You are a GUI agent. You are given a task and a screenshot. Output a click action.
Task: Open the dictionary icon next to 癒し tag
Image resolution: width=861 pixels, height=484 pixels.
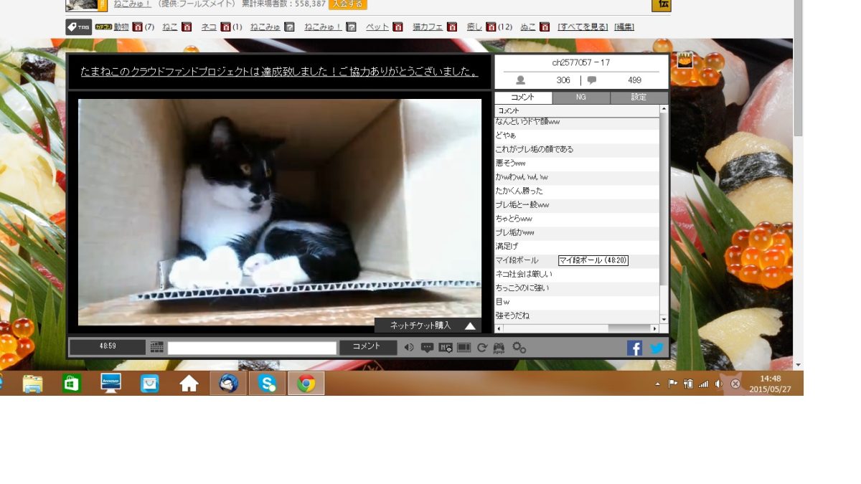click(491, 27)
